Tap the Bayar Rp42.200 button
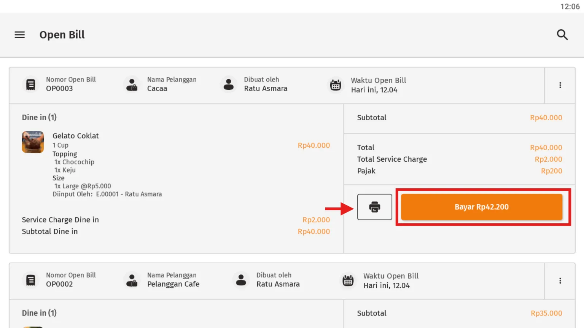 pos(482,207)
